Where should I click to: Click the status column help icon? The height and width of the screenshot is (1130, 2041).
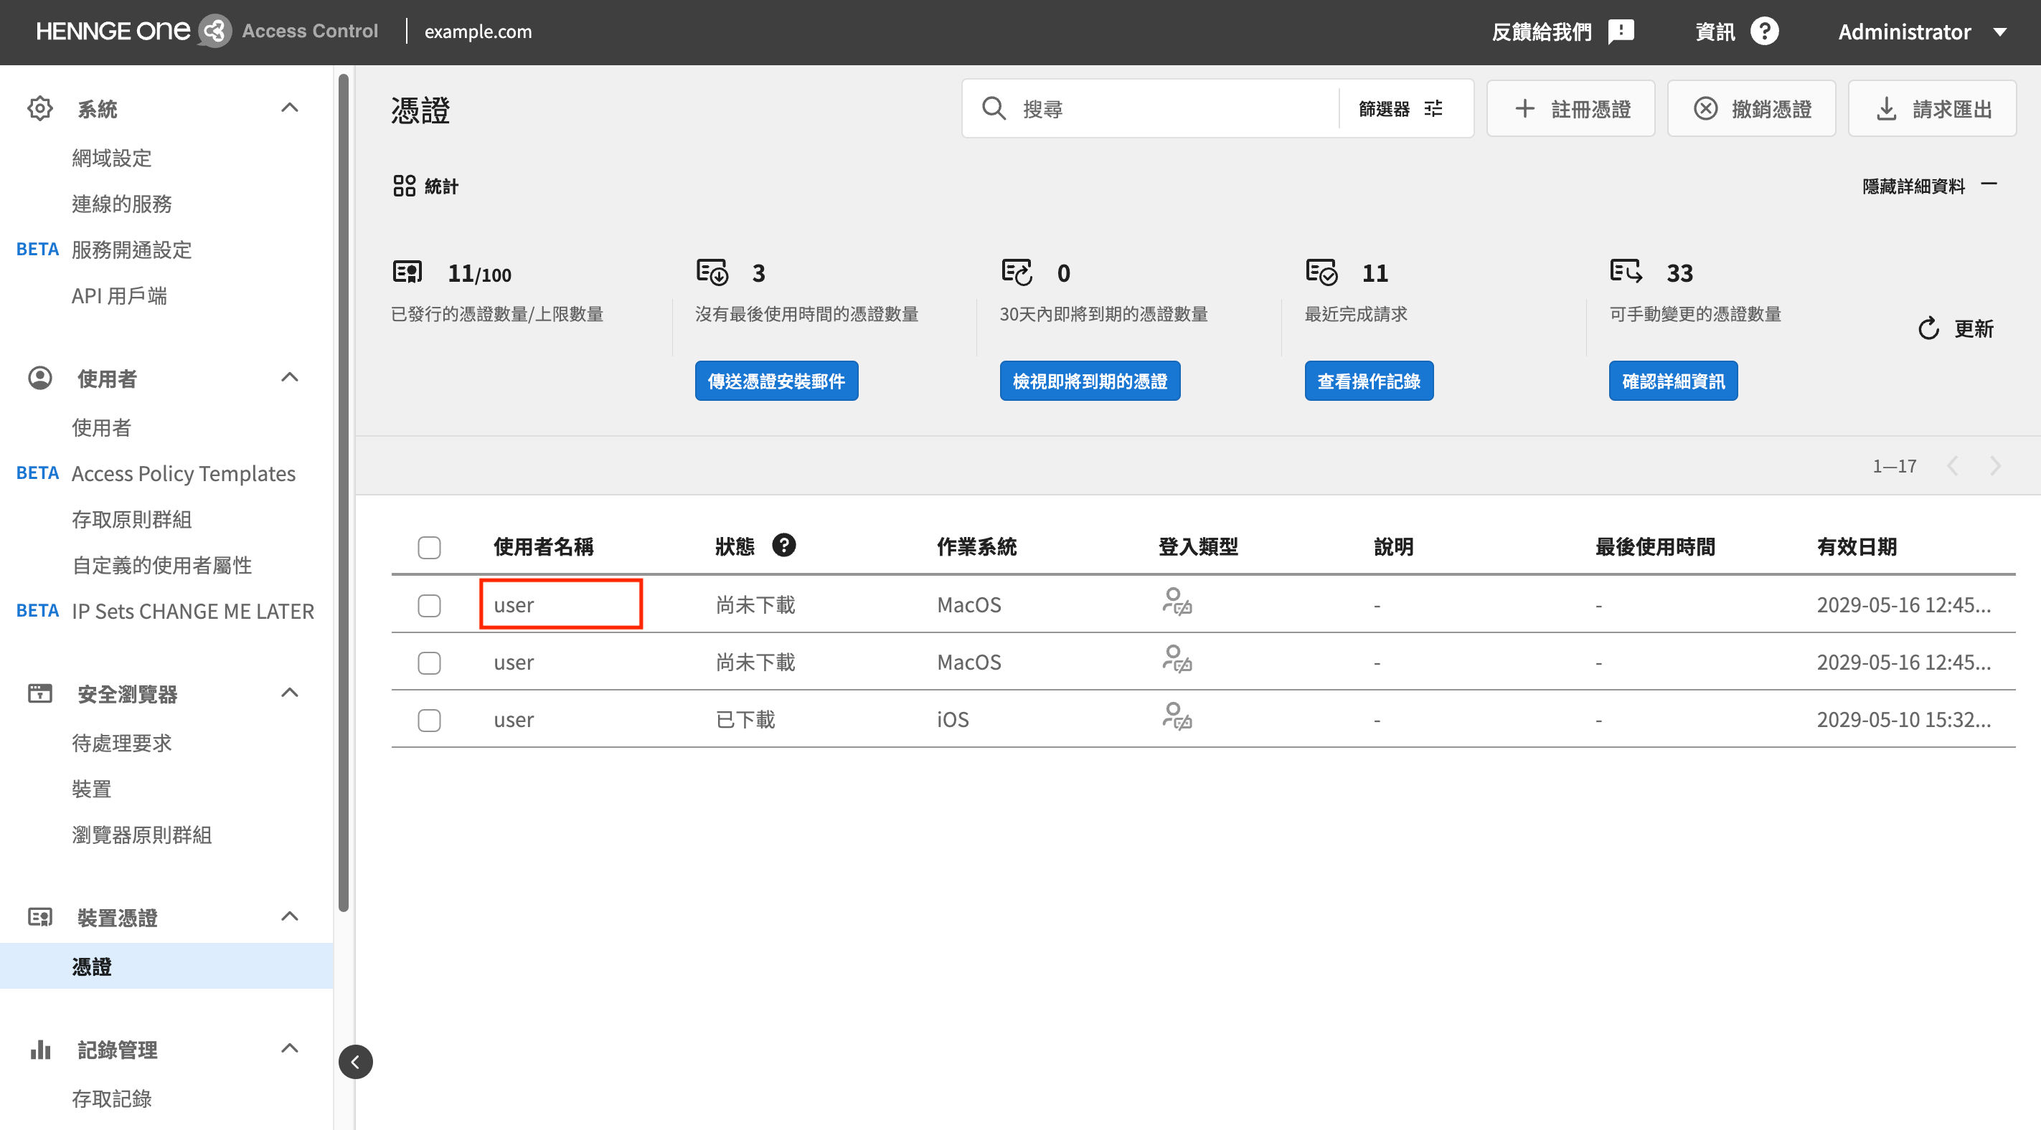pos(783,546)
